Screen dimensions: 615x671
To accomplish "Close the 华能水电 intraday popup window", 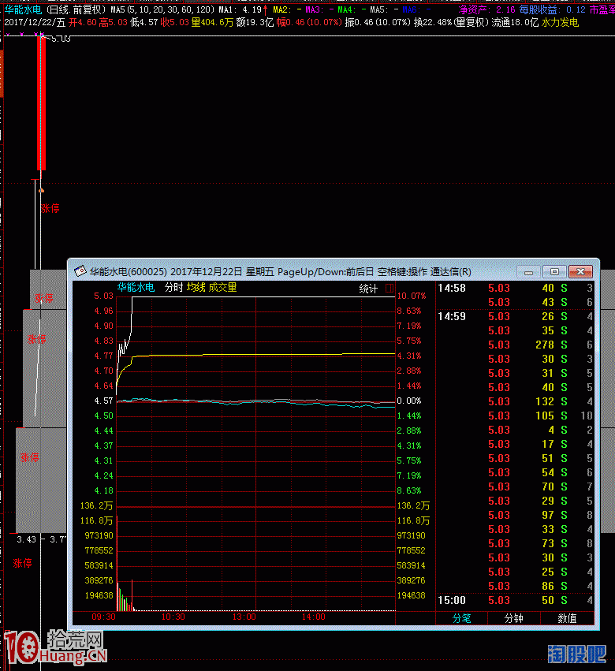I will pos(580,272).
